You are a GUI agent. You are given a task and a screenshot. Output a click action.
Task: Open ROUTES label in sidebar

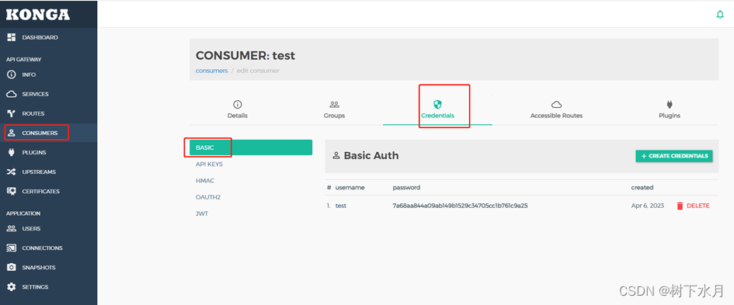click(x=33, y=113)
